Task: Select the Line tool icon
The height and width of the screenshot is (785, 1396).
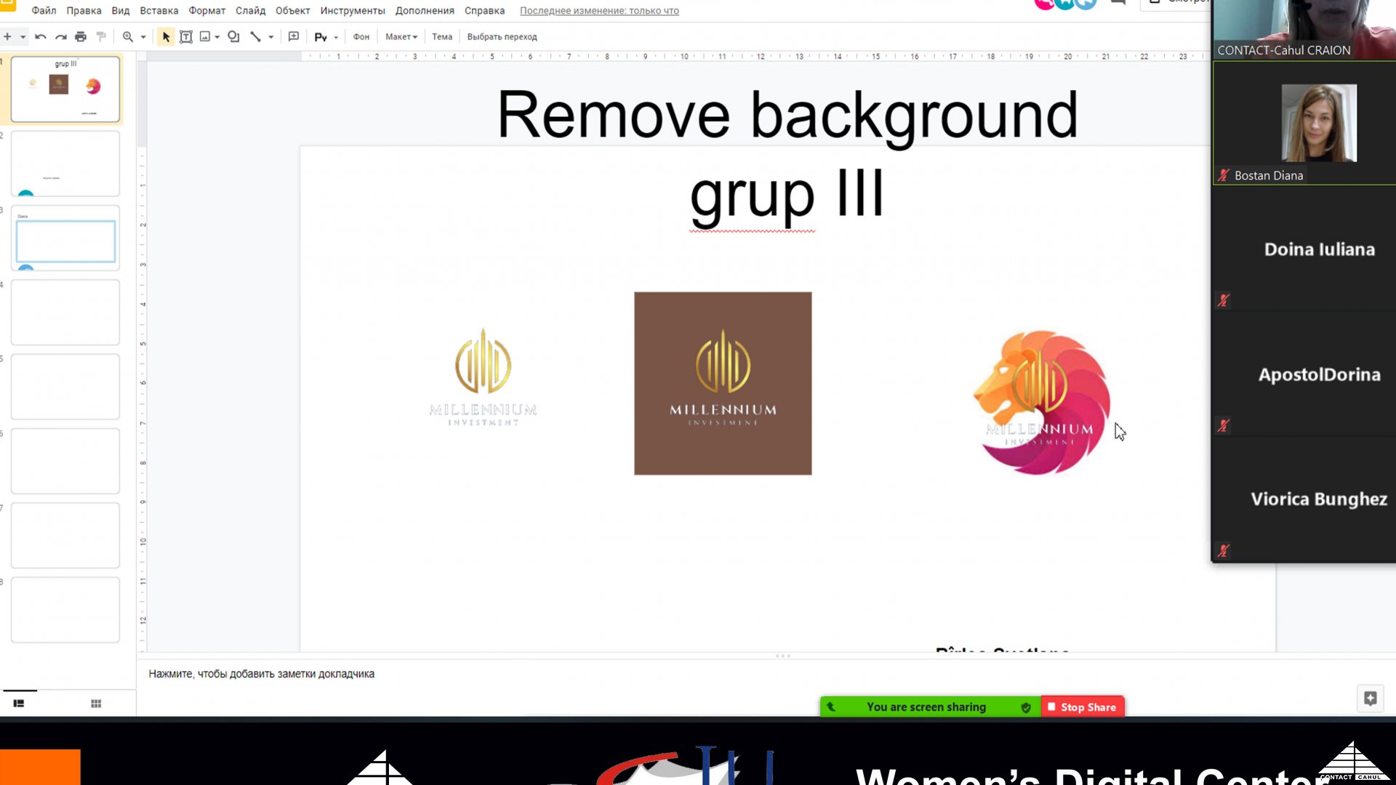Action: tap(255, 36)
